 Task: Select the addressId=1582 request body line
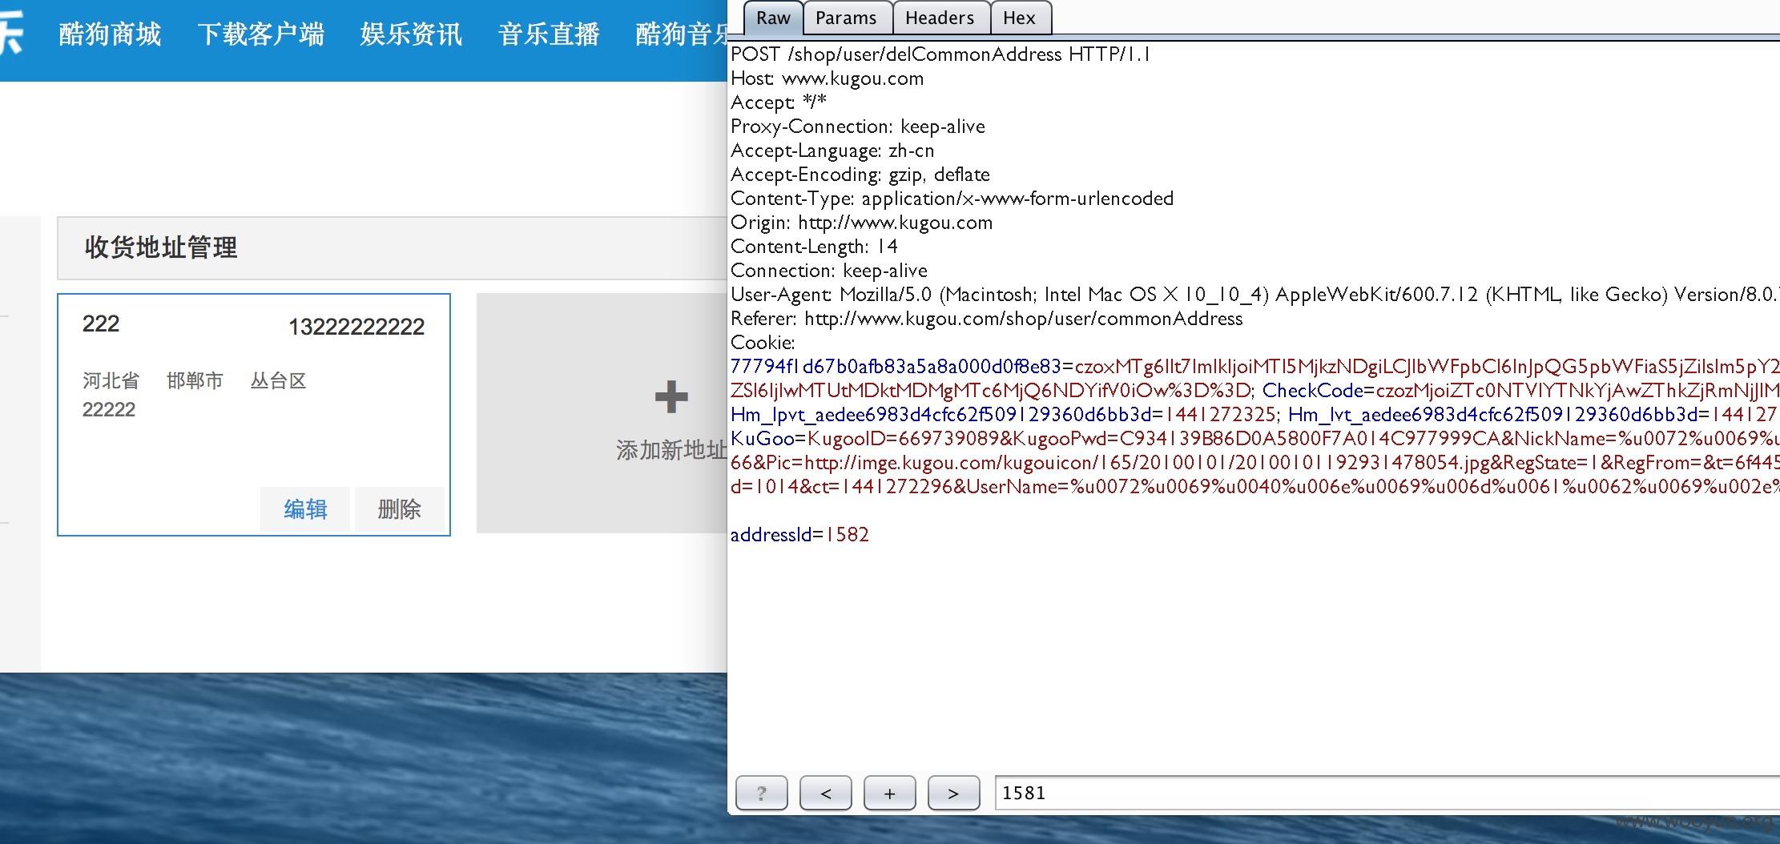pyautogui.click(x=799, y=535)
